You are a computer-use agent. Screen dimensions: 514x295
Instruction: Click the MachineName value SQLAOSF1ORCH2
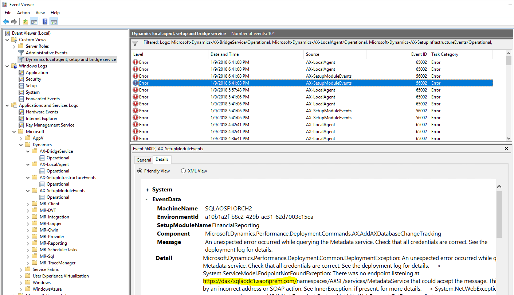tap(228, 209)
